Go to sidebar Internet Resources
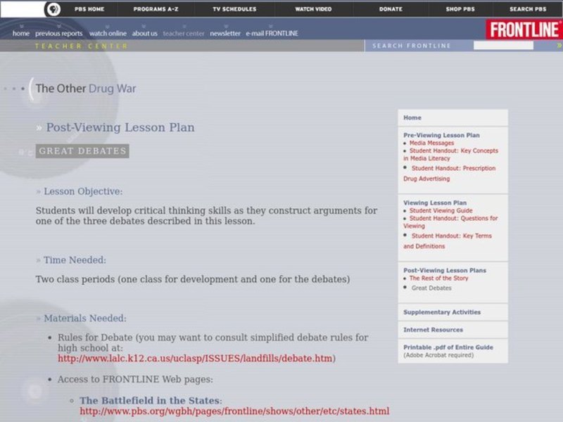This screenshot has height=422, width=563. point(433,330)
